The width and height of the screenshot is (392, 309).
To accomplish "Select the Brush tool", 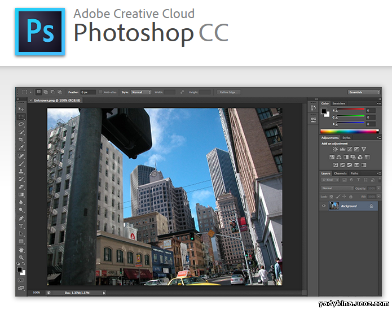I will pyautogui.click(x=21, y=164).
